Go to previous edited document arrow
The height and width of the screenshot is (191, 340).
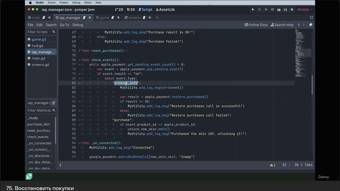299,25
